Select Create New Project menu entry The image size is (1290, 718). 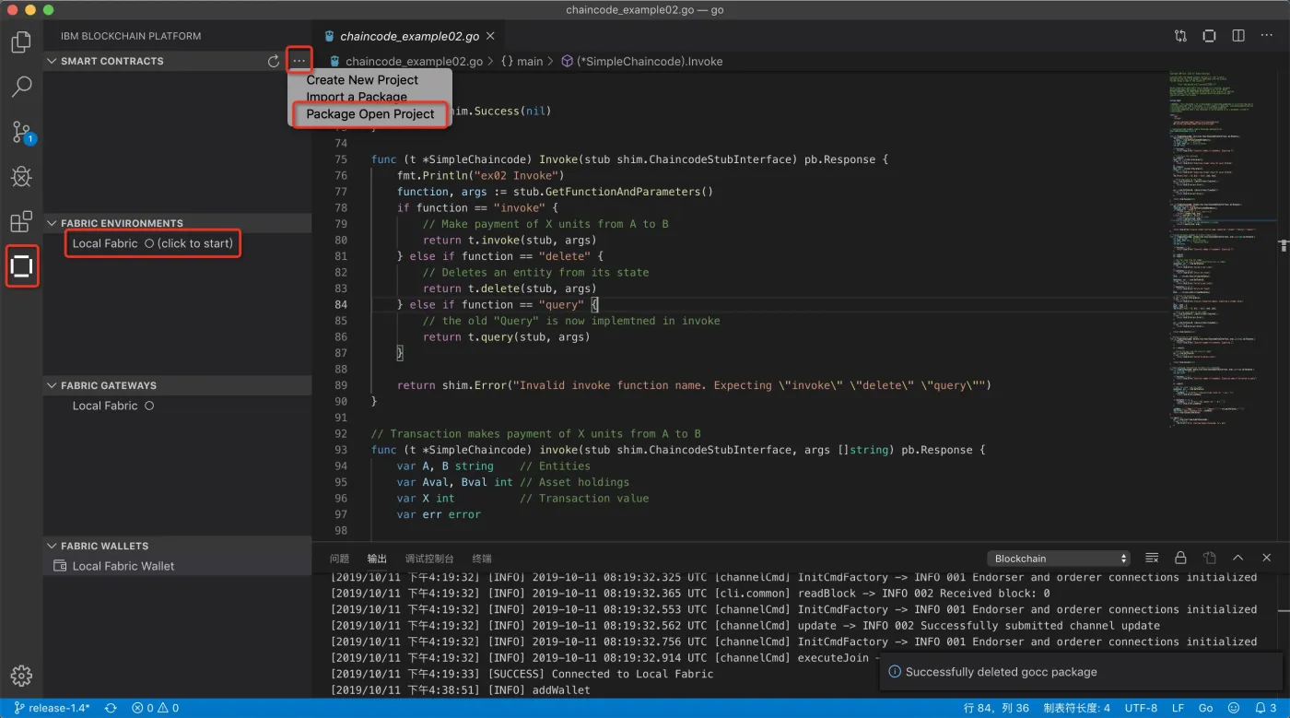[362, 80]
